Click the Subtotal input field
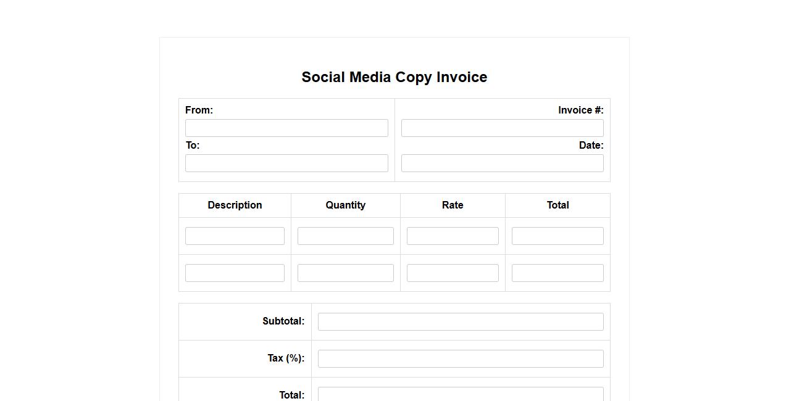Screen dimensions: 789x401 click(x=461, y=322)
